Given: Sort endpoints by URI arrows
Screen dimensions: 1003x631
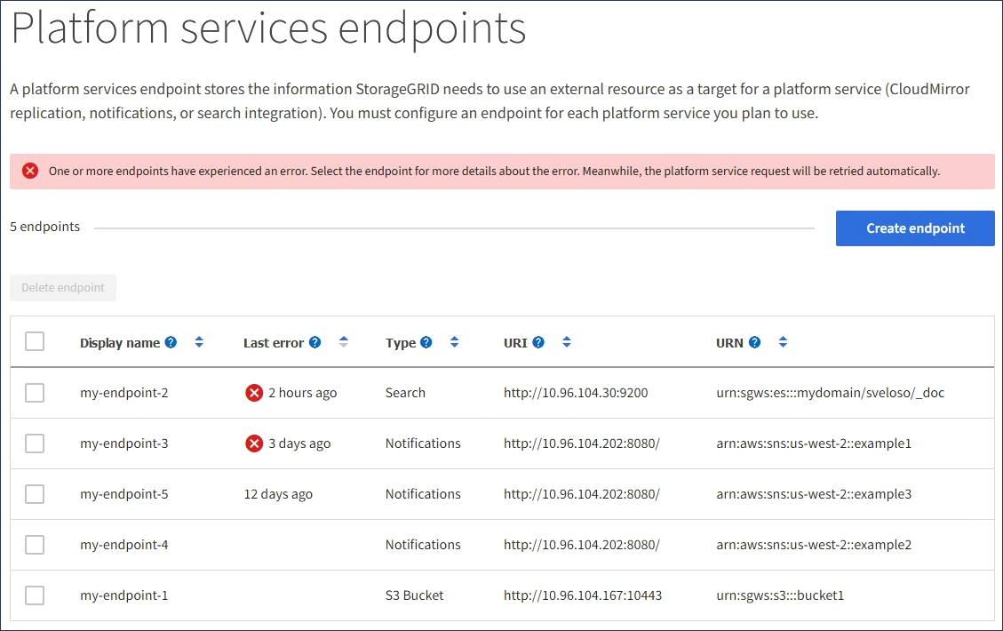Looking at the screenshot, I should (x=567, y=342).
